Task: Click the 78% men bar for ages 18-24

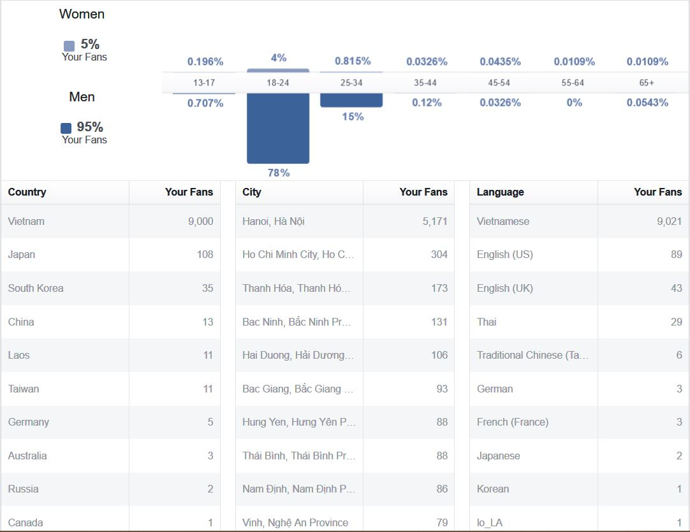Action: click(278, 128)
